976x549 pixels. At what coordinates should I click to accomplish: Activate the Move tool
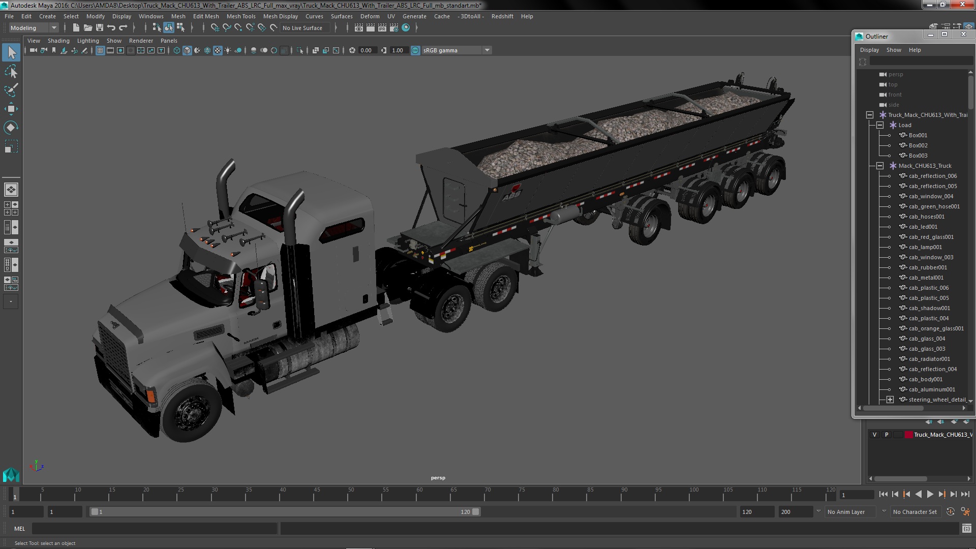[11, 109]
